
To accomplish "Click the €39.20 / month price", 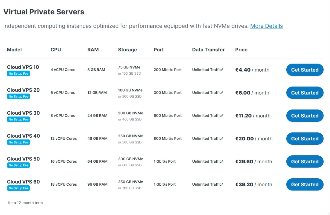I will tap(254, 184).
